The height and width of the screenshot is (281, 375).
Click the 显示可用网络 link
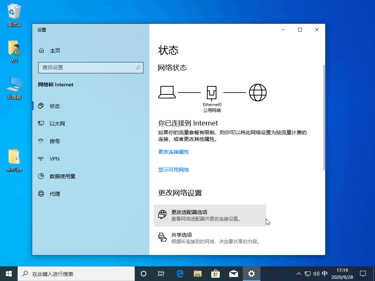tap(173, 170)
